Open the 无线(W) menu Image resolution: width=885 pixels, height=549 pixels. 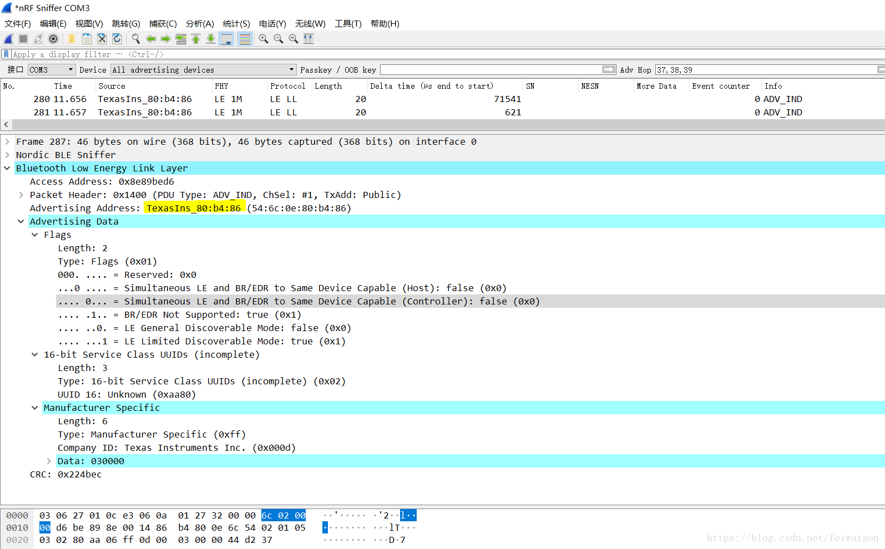(310, 24)
